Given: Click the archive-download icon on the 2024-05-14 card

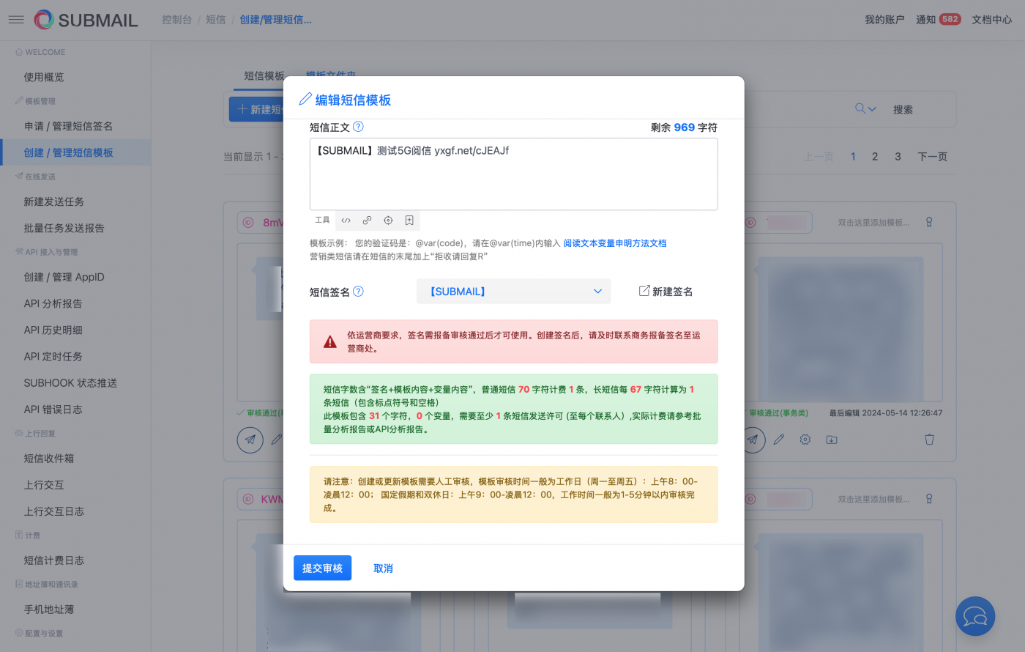Looking at the screenshot, I should [x=832, y=440].
